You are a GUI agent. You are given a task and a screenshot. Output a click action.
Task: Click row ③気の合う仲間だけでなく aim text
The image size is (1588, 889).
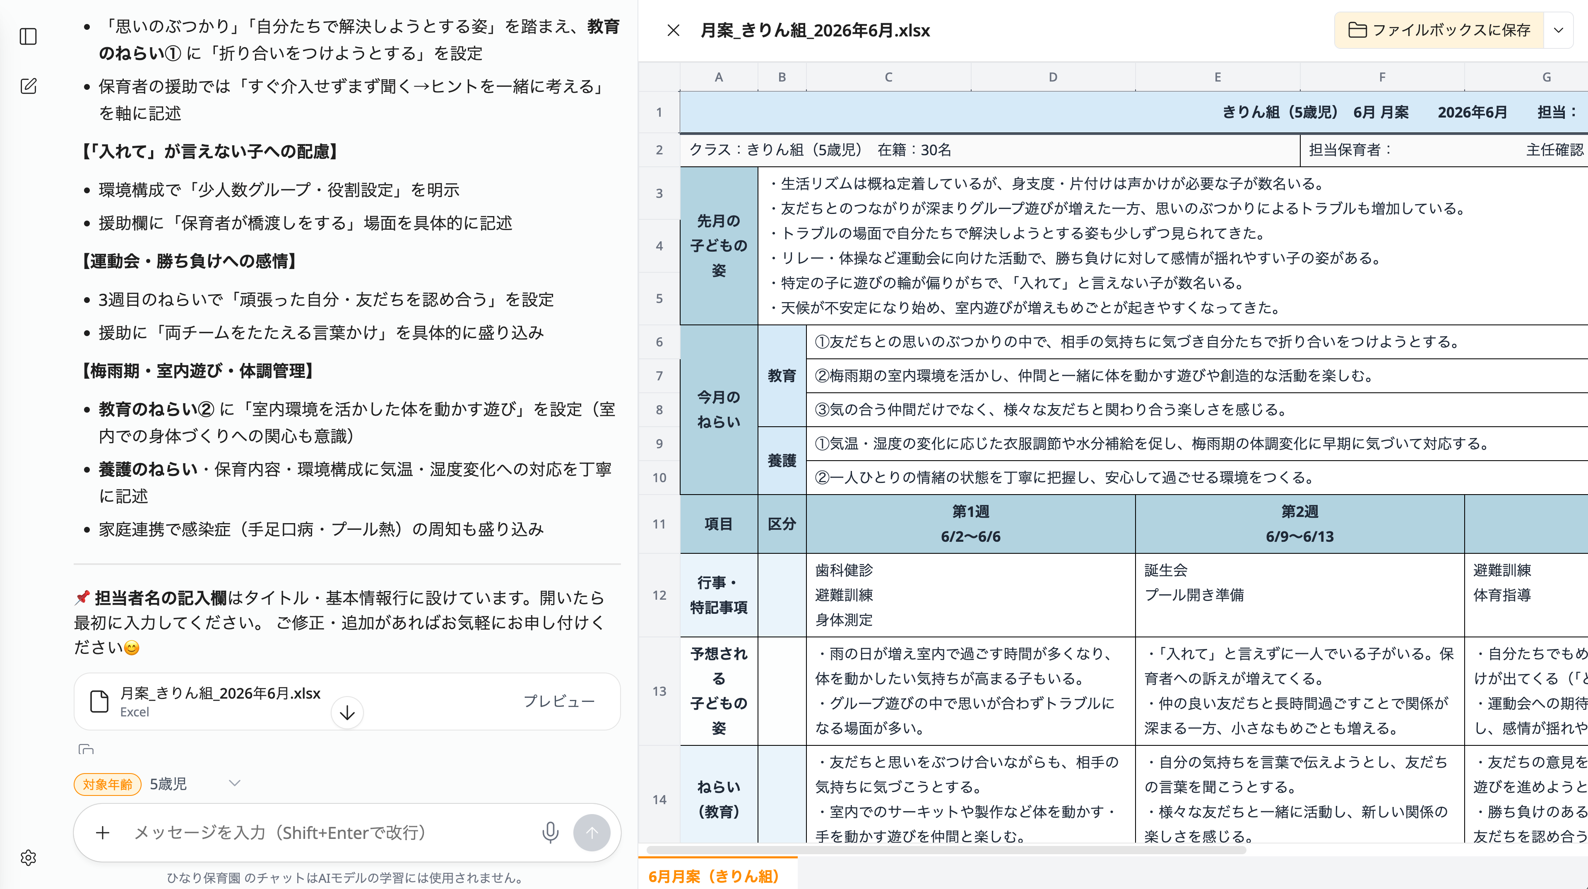point(1197,409)
